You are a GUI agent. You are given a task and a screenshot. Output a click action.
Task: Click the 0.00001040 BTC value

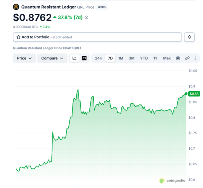click(25, 27)
